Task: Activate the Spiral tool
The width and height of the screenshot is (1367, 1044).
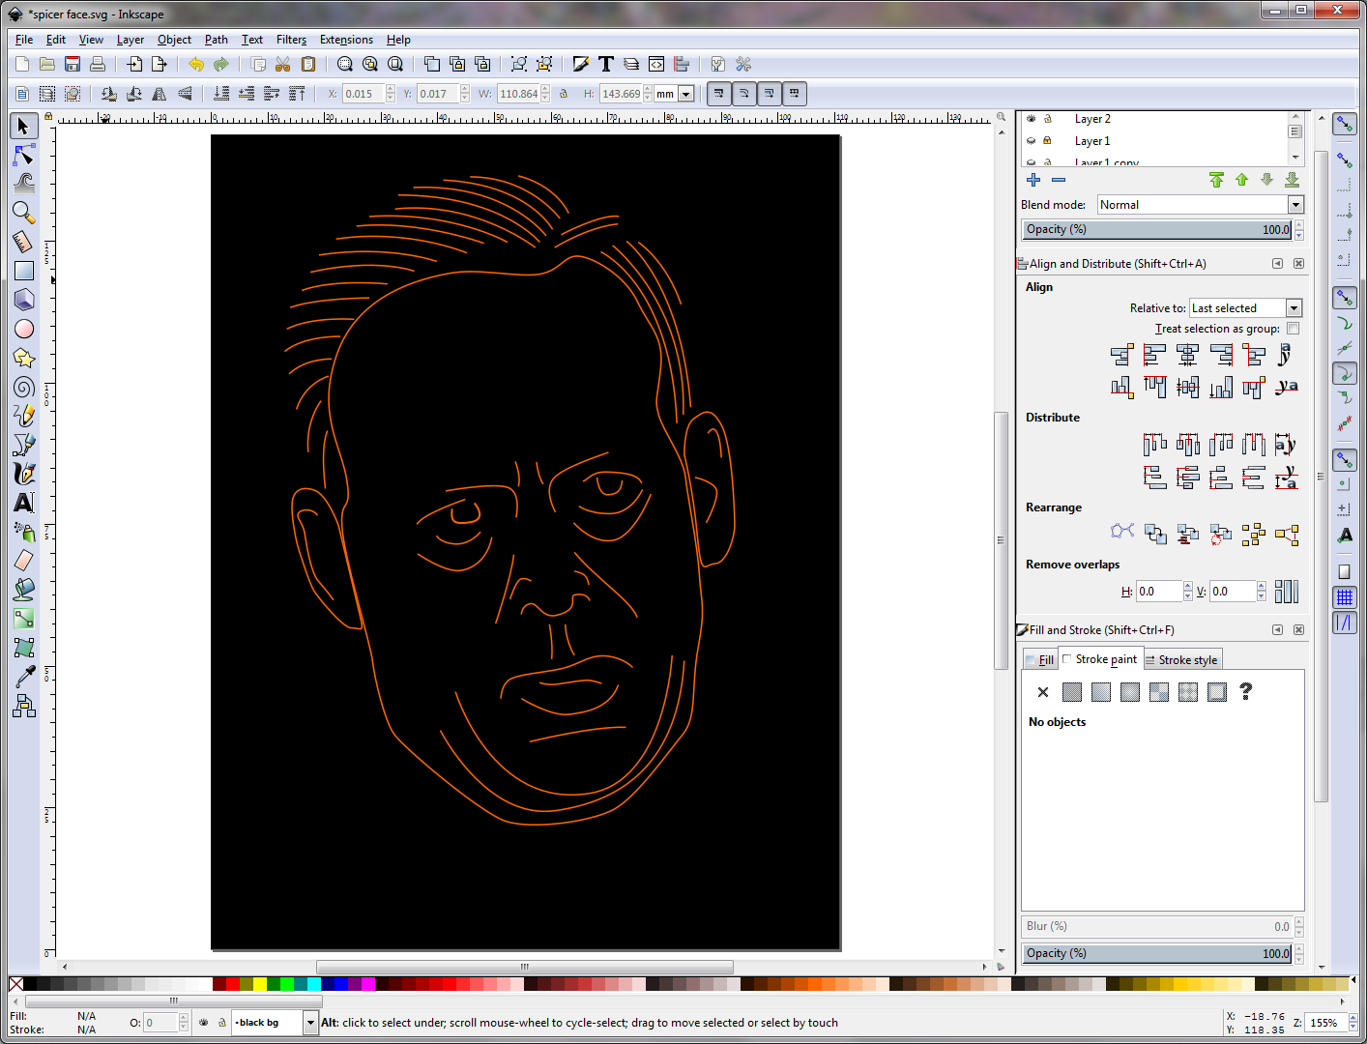Action: coord(24,387)
